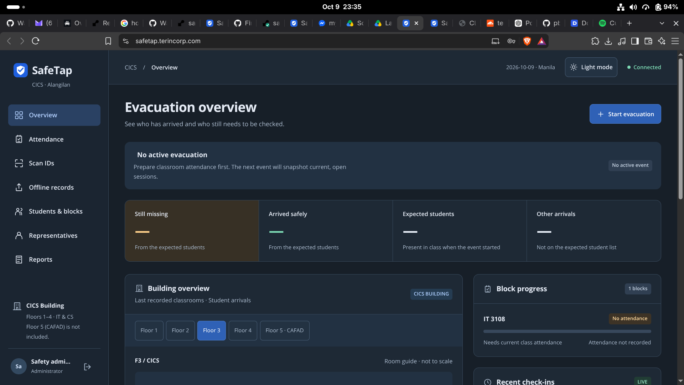The height and width of the screenshot is (385, 684).
Task: Switch to Light mode
Action: coord(591,67)
